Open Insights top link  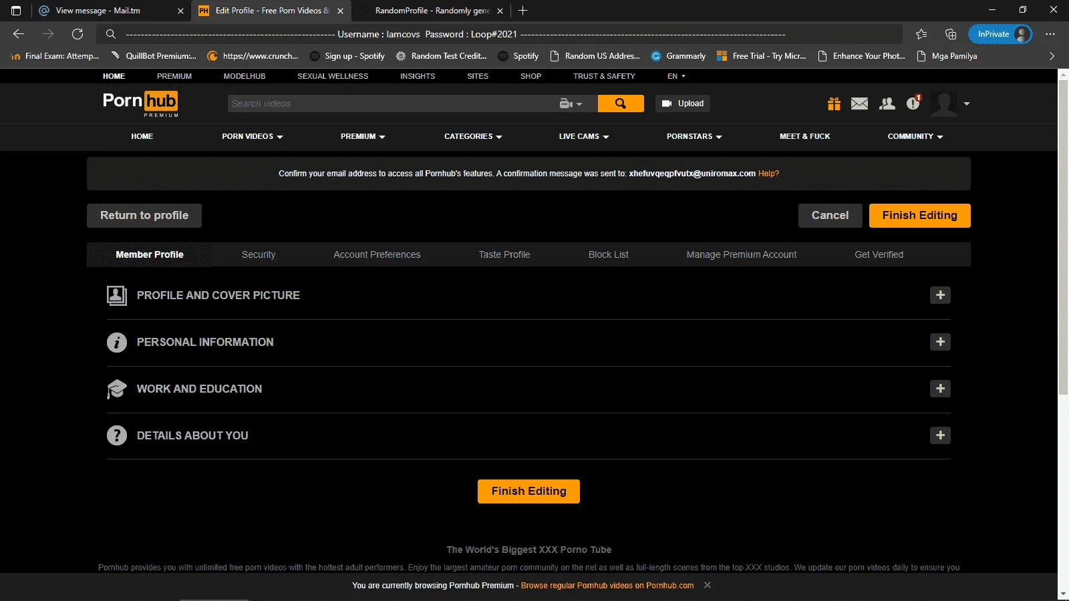pyautogui.click(x=418, y=76)
